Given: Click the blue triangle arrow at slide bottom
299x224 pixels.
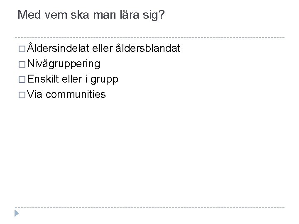Looking at the screenshot, I should (x=17, y=213).
